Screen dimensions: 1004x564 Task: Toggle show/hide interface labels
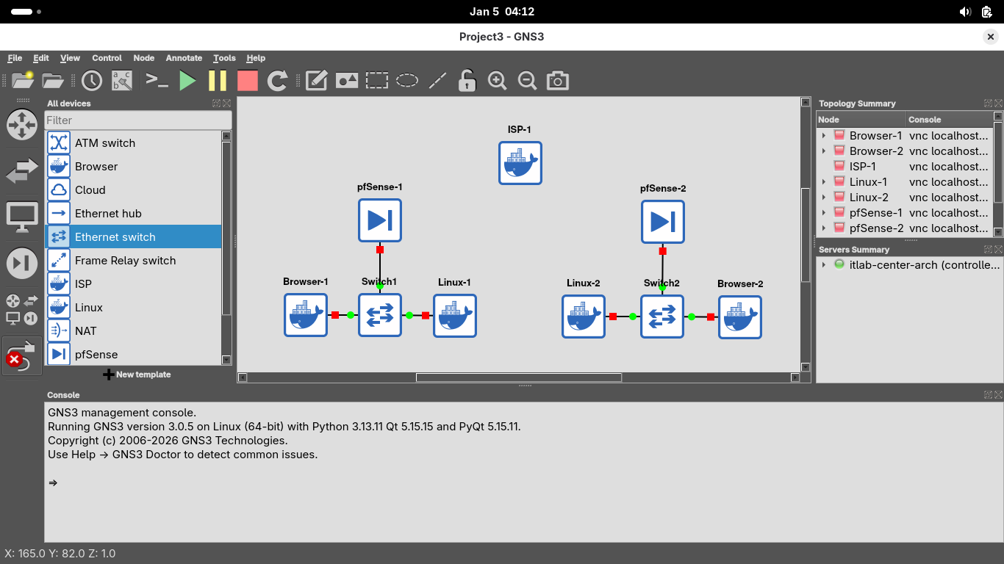point(122,81)
